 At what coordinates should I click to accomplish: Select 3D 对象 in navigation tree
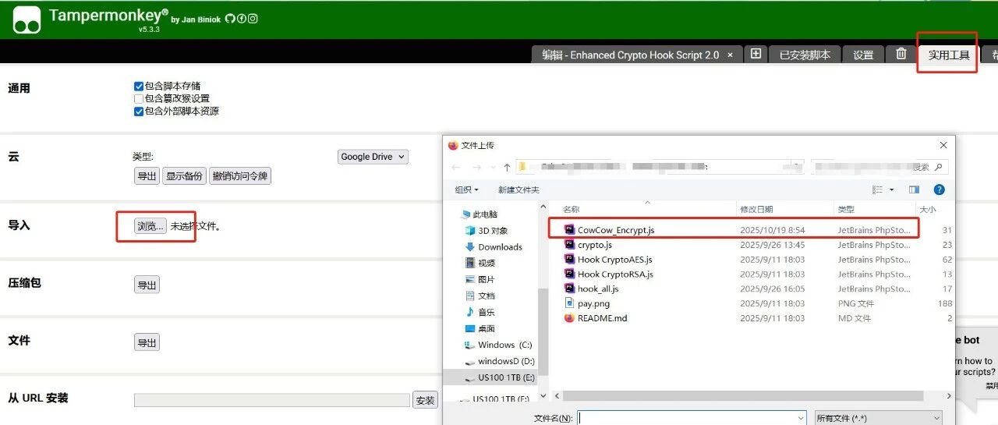pos(486,231)
